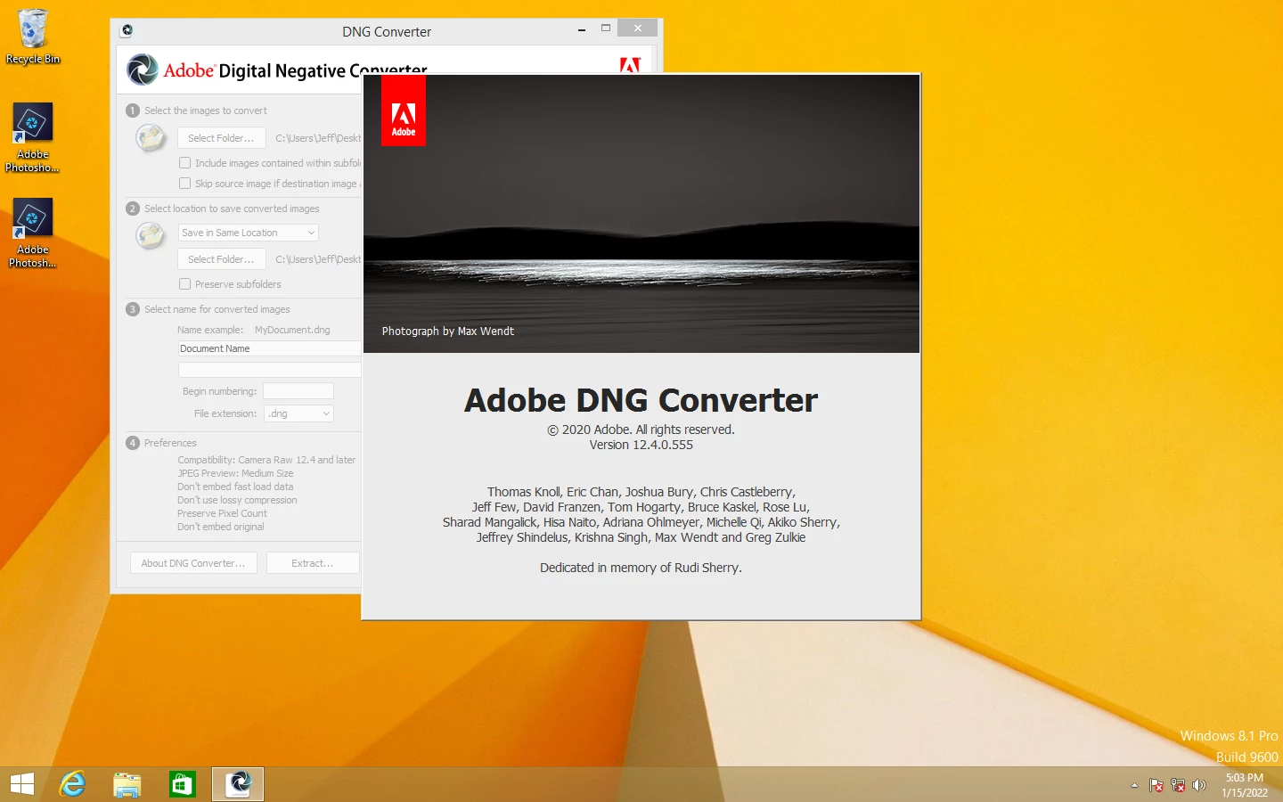Viewport: 1283px width, 802px height.
Task: Click 'Don't use lossy compression' text
Action: (x=237, y=500)
